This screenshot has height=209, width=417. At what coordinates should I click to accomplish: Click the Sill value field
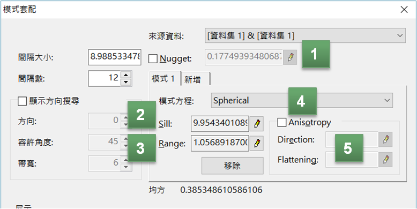(220, 124)
